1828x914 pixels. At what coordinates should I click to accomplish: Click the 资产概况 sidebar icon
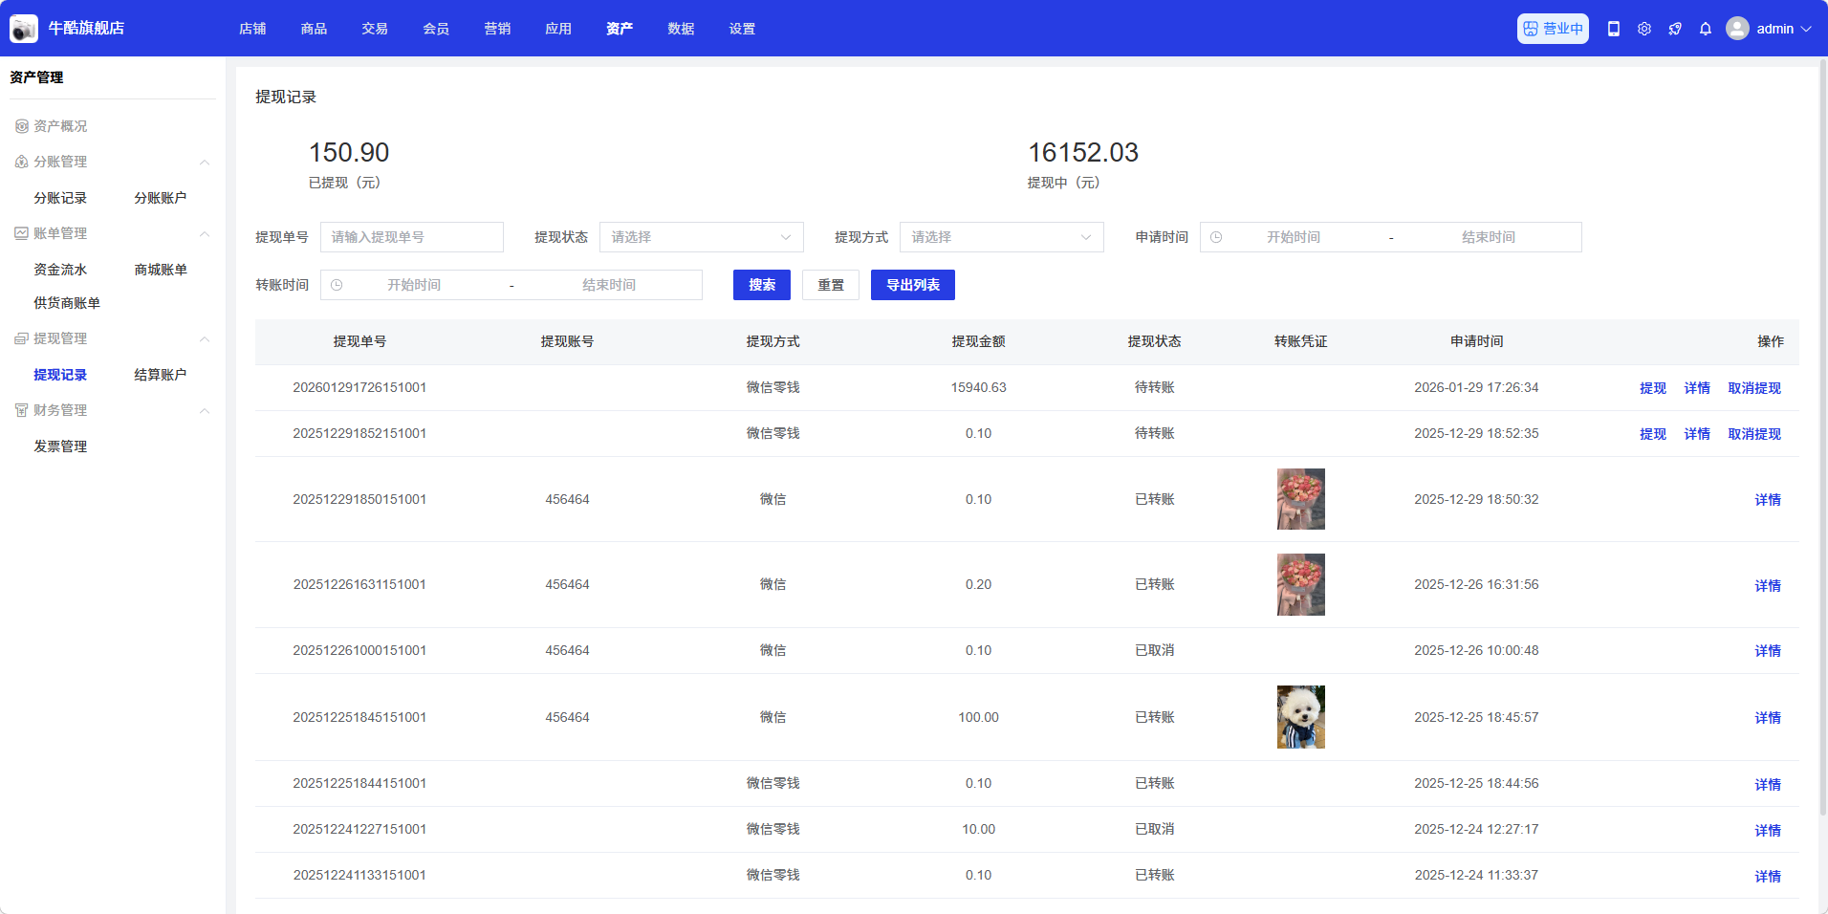pyautogui.click(x=21, y=126)
